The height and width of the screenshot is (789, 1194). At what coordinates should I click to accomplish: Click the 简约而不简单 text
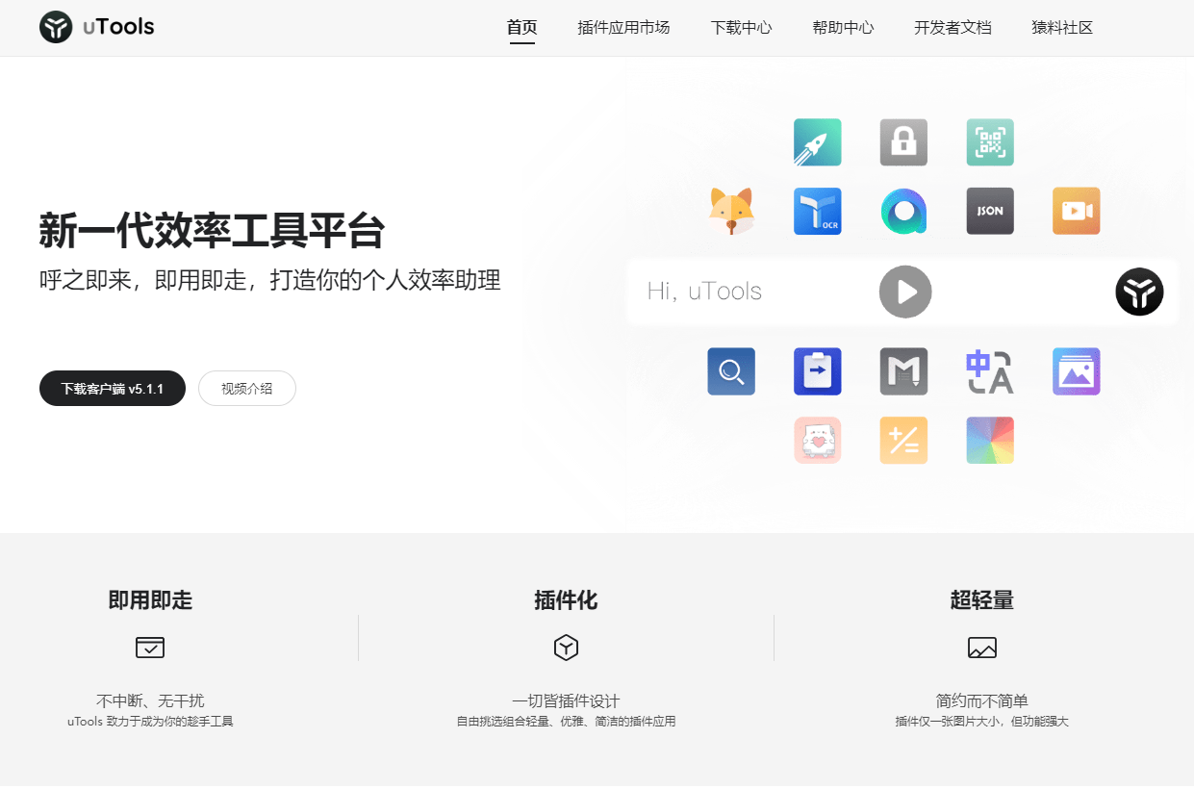(982, 701)
